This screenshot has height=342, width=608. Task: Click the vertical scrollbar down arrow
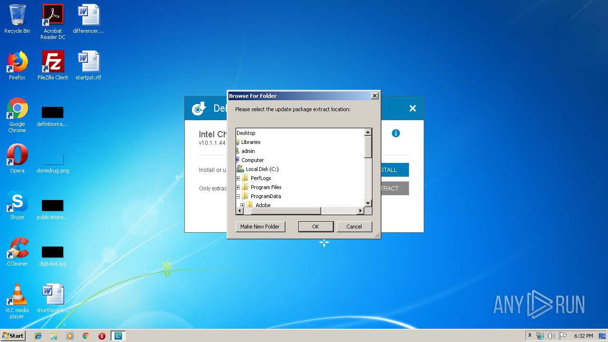[368, 203]
